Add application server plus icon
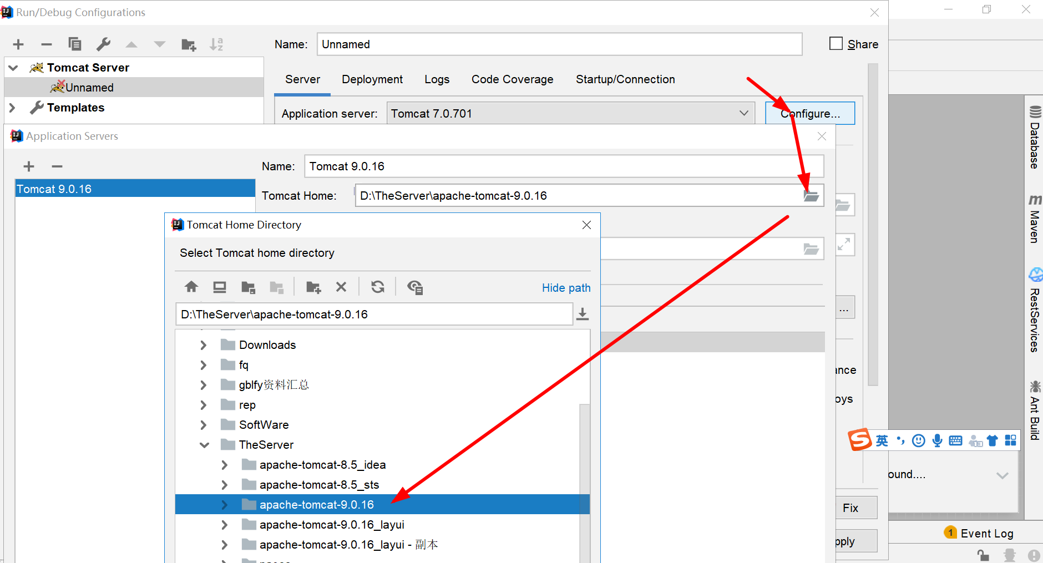 pos(29,166)
